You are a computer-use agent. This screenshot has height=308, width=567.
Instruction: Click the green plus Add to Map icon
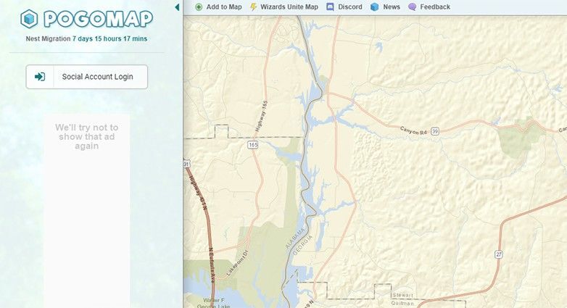coord(199,7)
